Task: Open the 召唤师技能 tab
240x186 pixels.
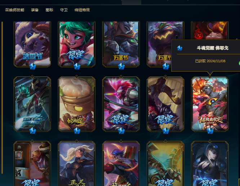Action: [x=15, y=10]
